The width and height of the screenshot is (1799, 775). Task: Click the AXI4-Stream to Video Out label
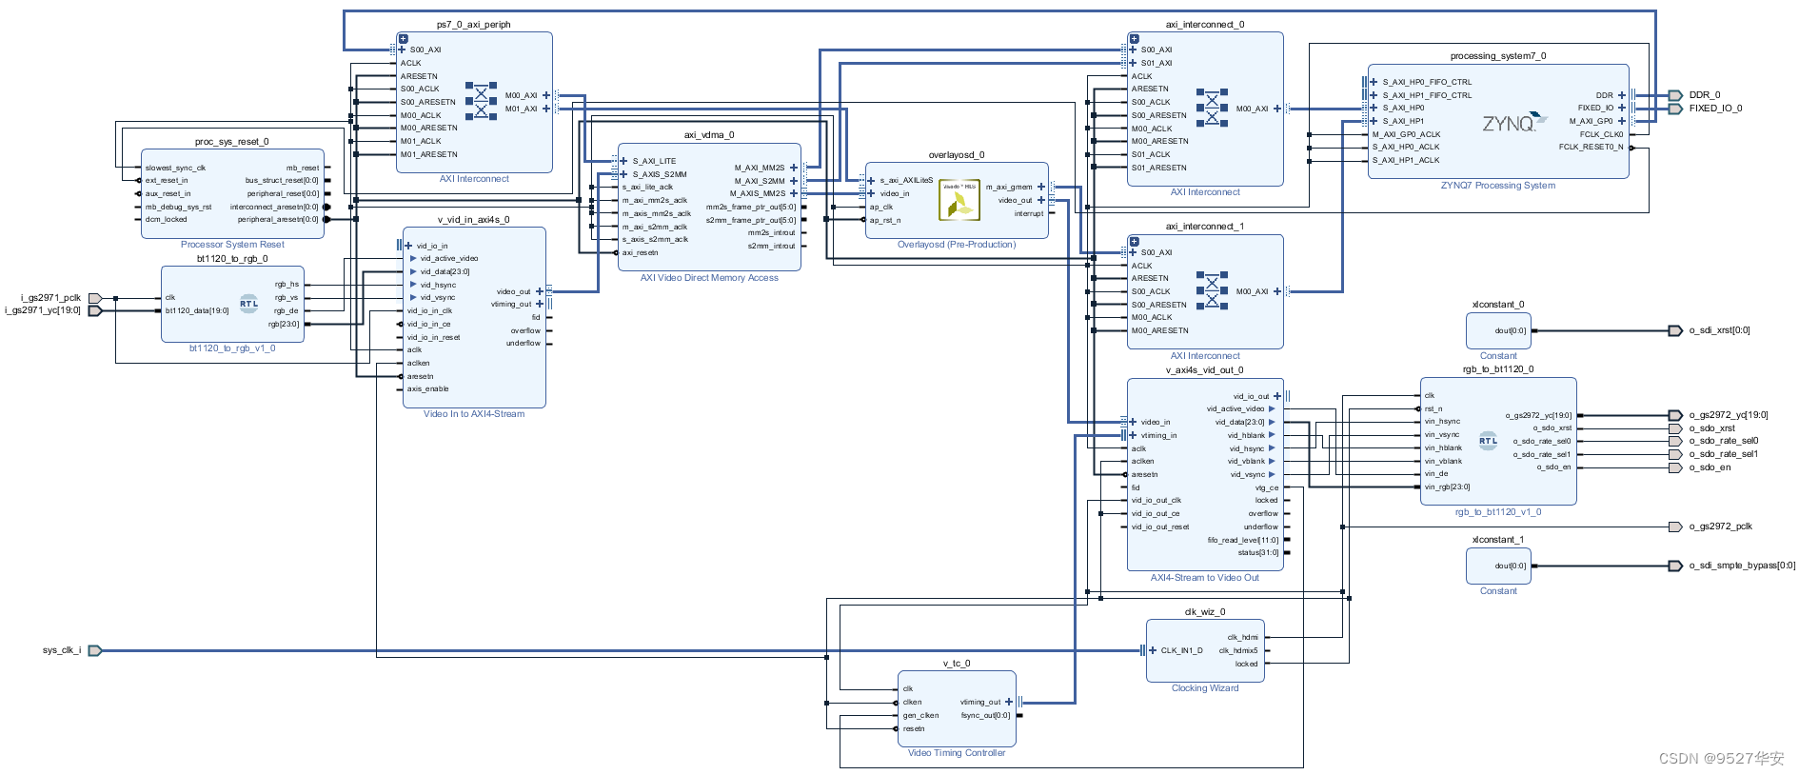click(x=1205, y=578)
